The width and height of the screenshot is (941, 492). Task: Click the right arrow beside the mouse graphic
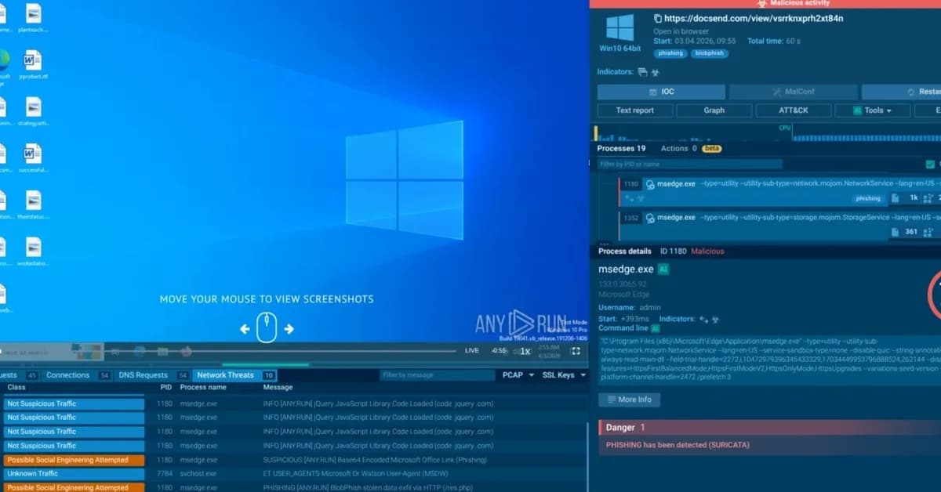pyautogui.click(x=289, y=329)
